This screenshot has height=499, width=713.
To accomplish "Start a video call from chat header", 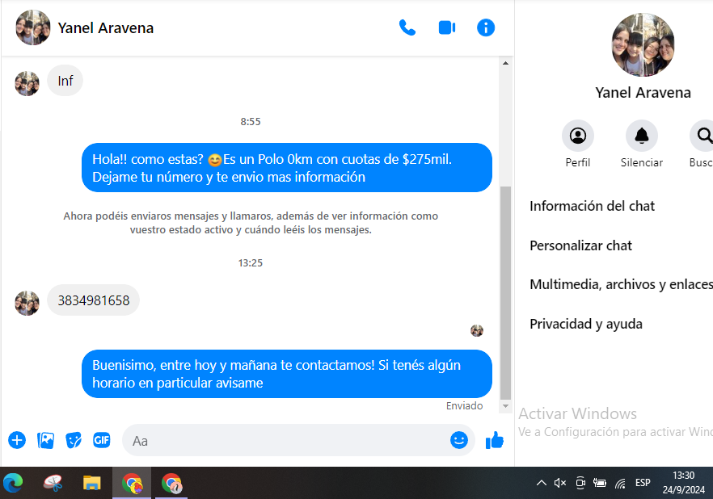I will tap(447, 27).
